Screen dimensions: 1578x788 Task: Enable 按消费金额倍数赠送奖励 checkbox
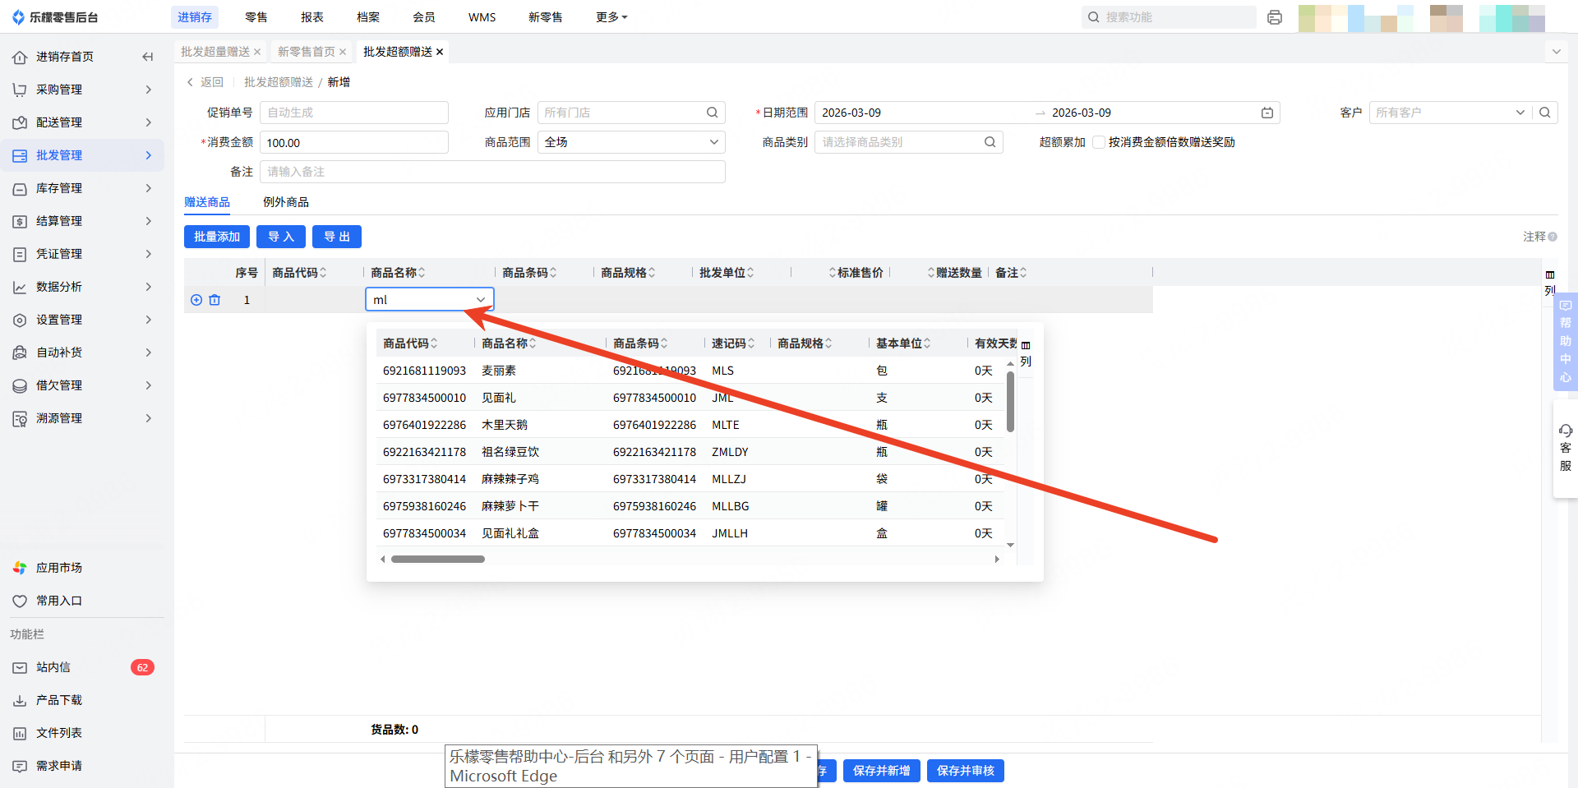1098,142
